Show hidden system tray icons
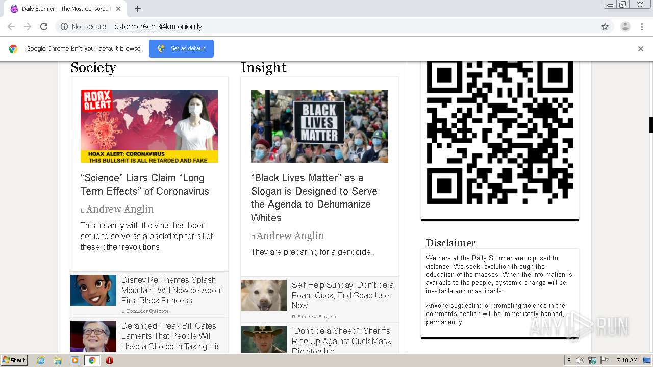Viewport: 653px width, 367px height. [x=569, y=360]
